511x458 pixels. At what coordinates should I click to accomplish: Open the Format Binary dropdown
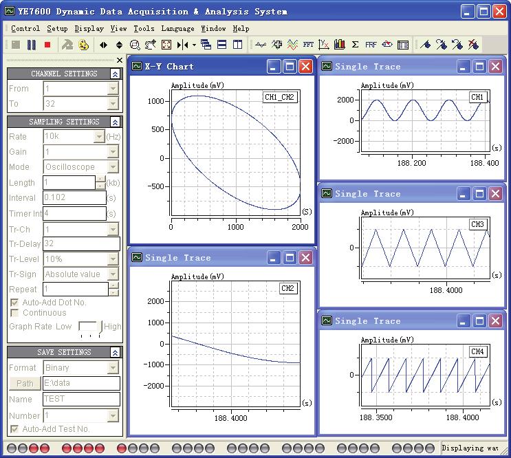click(113, 368)
